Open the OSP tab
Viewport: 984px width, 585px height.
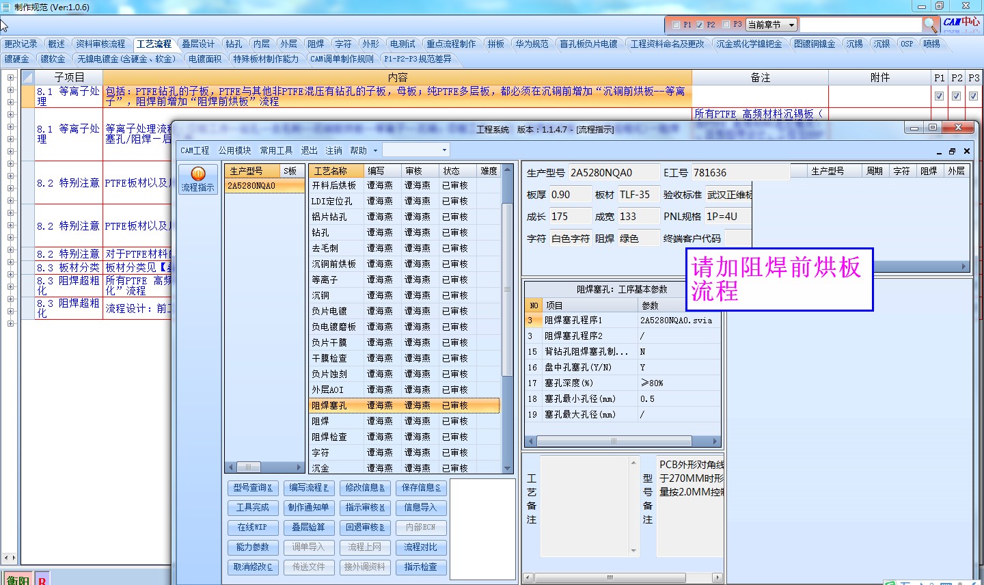[907, 44]
